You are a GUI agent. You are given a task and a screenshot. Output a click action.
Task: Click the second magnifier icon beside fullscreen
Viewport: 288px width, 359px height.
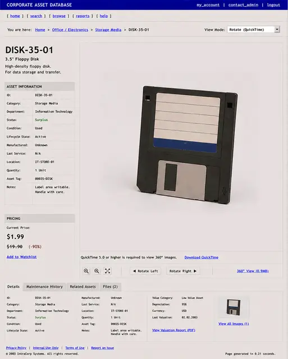click(x=97, y=271)
